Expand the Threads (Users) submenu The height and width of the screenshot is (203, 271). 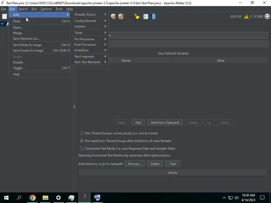(89, 15)
